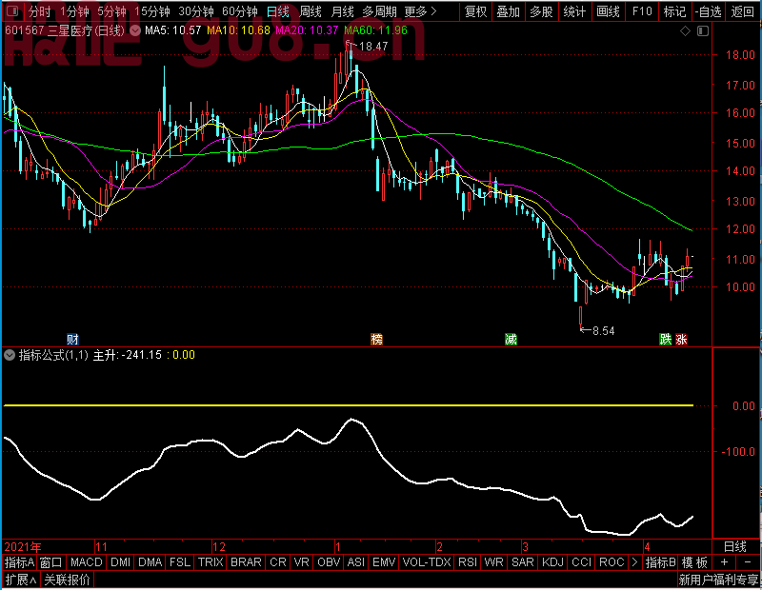Image resolution: width=762 pixels, height=590 pixels.
Task: Switch indicator to DMA
Action: tap(150, 562)
